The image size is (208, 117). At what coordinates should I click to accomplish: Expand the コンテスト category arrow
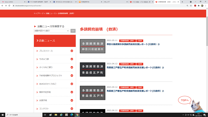tap(72, 109)
